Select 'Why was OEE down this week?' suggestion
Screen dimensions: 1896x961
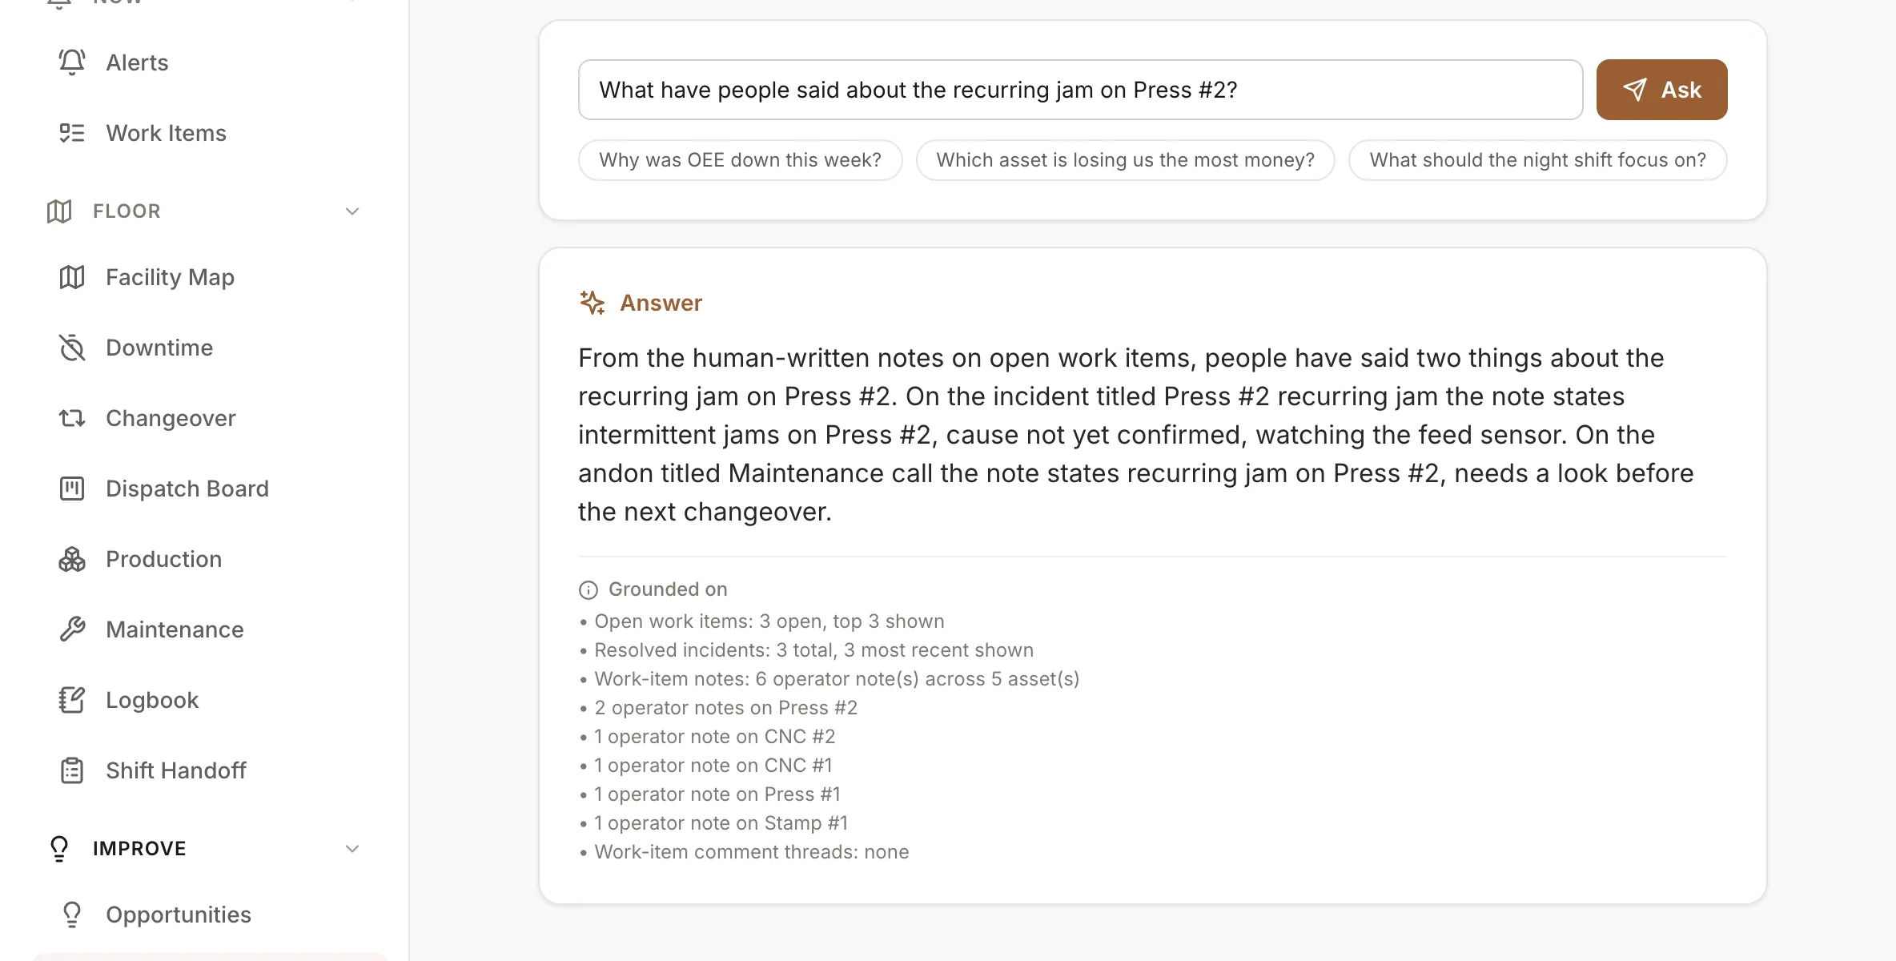(x=740, y=160)
